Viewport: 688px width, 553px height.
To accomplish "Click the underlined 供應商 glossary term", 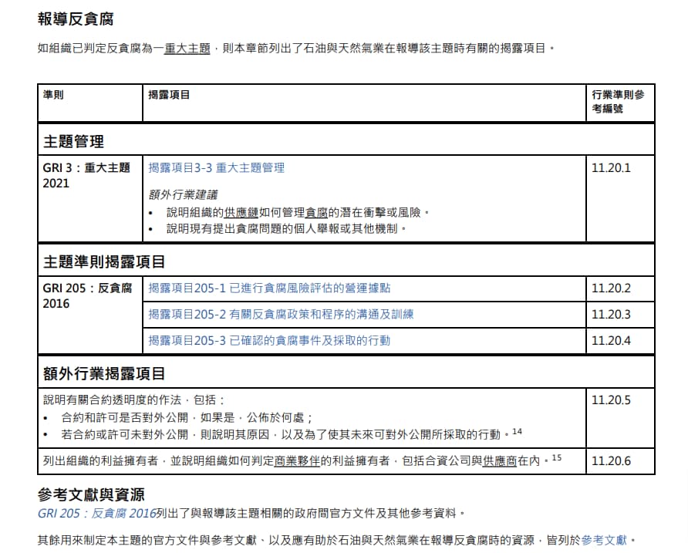I will pyautogui.click(x=499, y=461).
